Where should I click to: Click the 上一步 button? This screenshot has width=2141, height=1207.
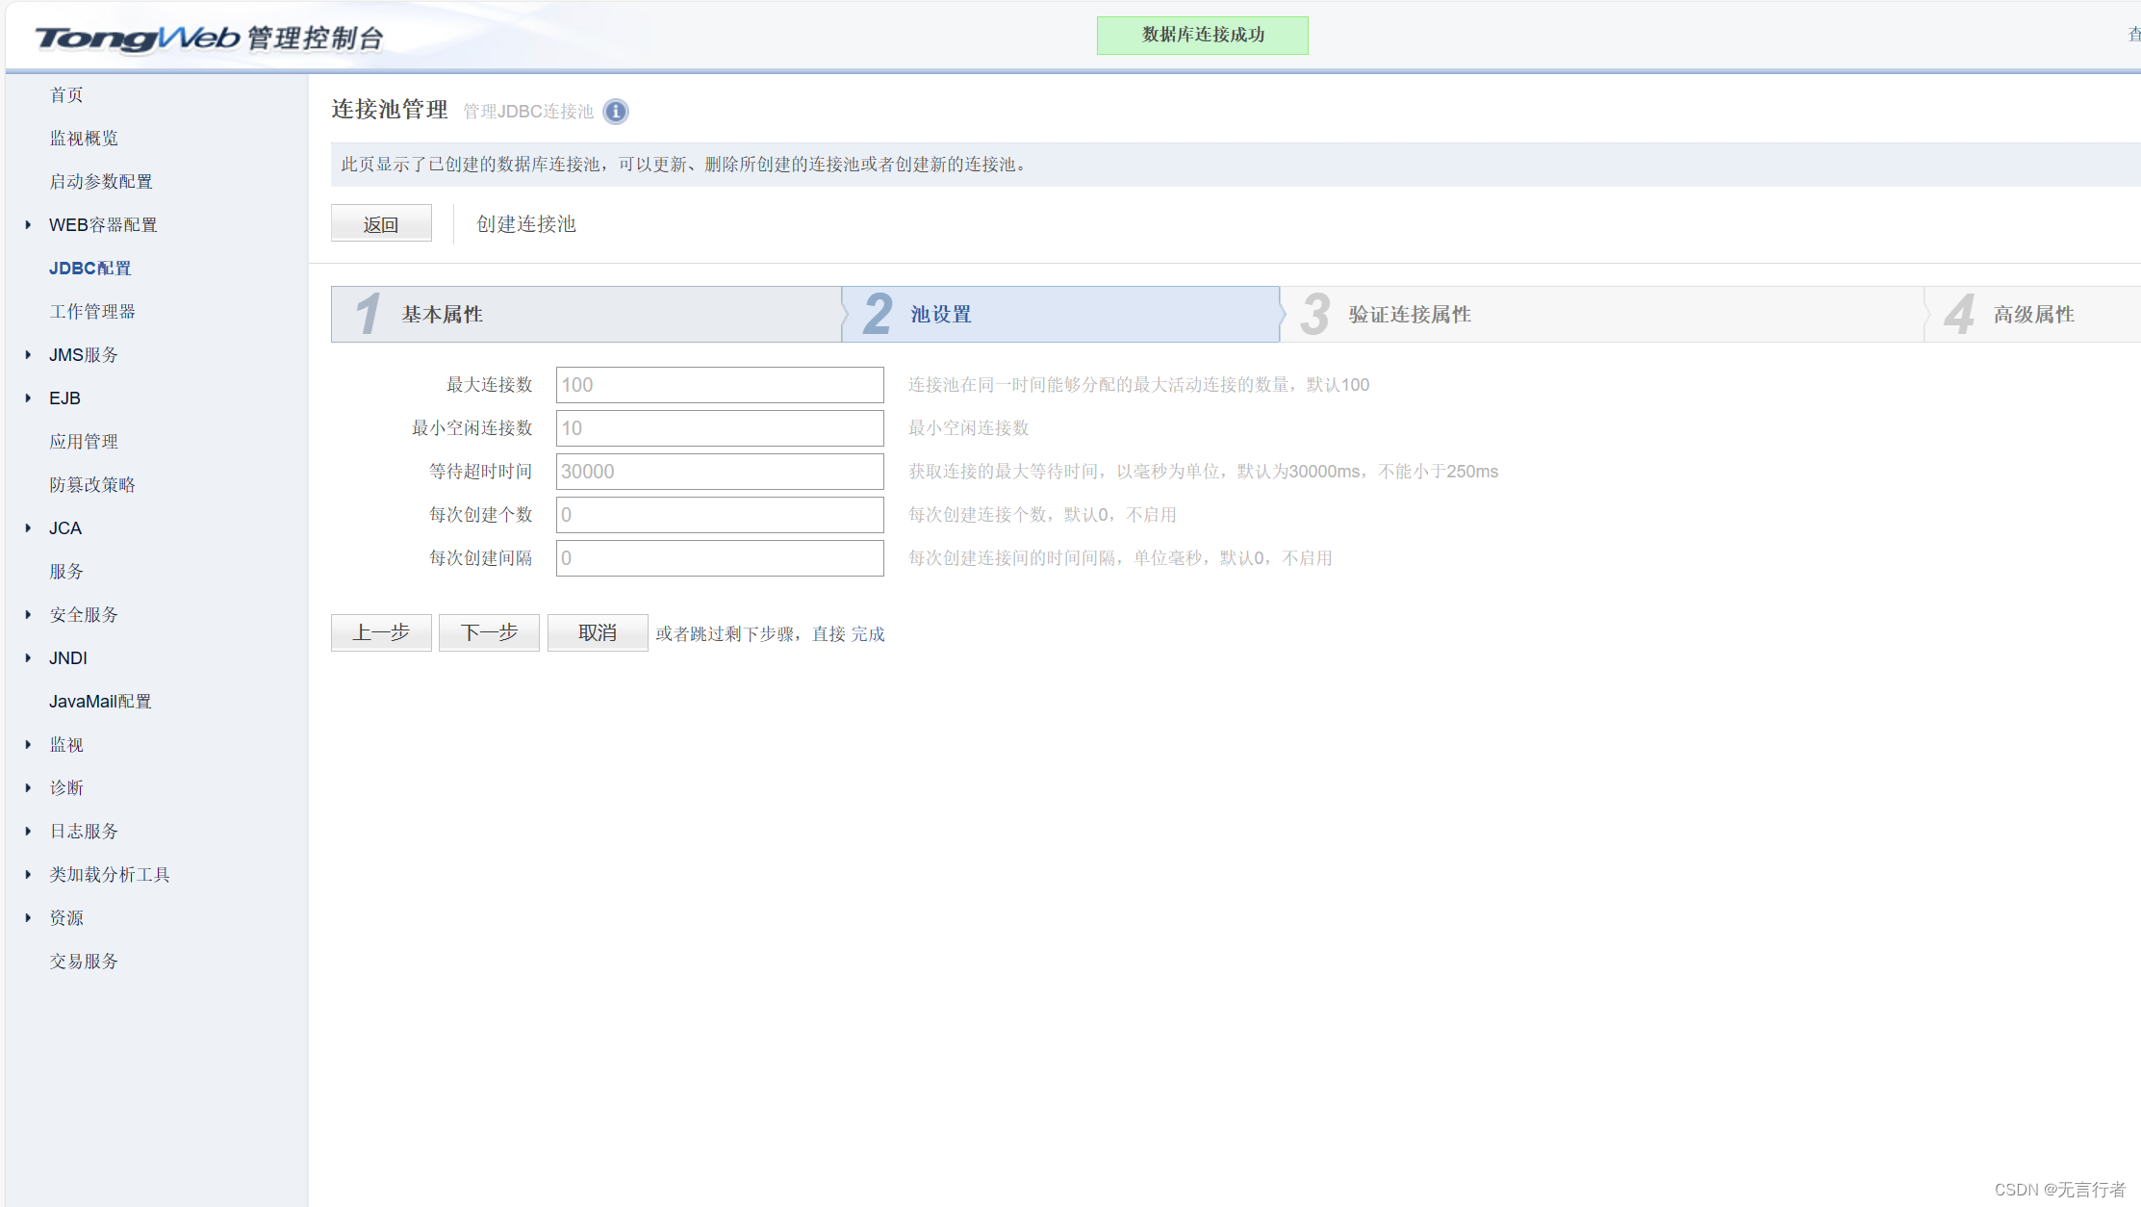[x=381, y=632]
